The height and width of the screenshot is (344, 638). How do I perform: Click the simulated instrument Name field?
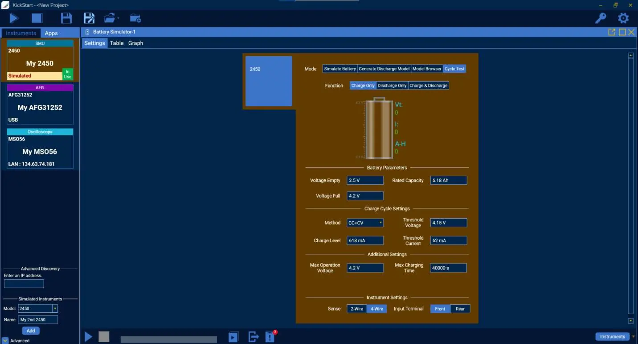pyautogui.click(x=38, y=320)
